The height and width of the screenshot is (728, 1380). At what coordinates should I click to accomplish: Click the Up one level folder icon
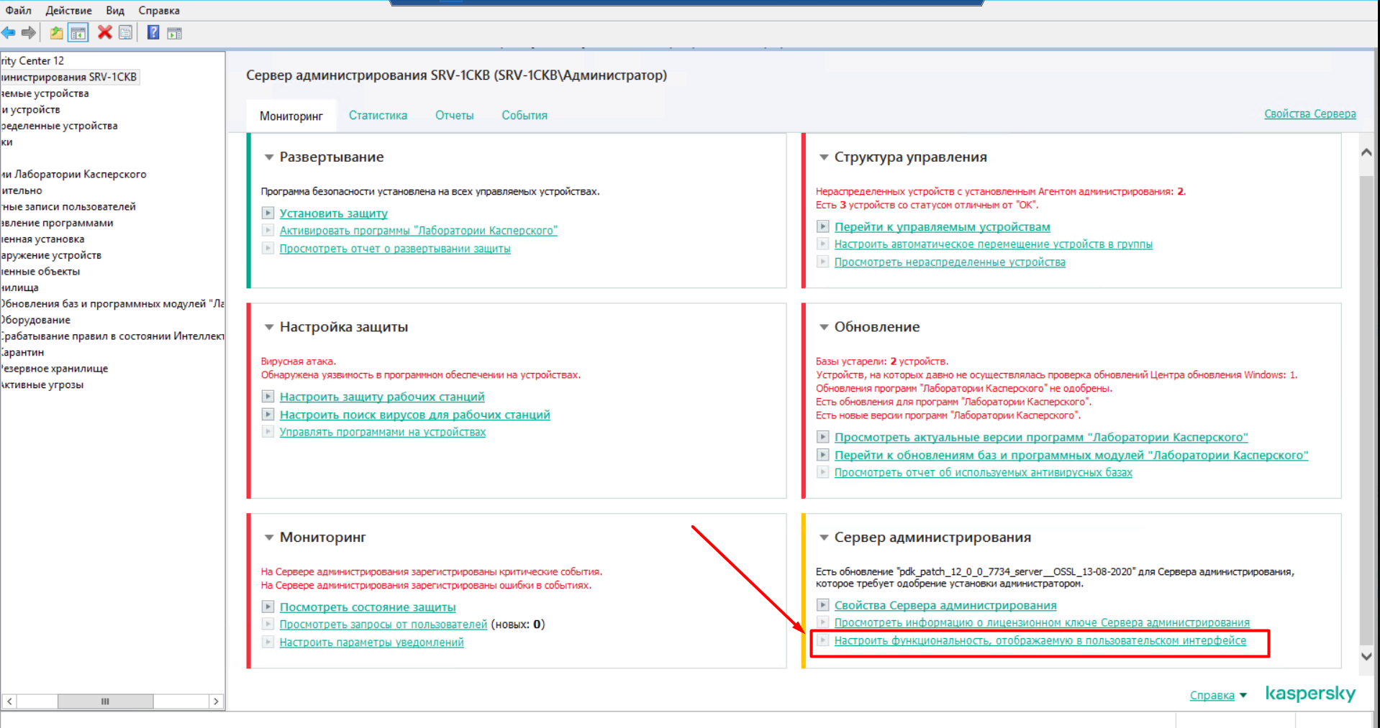pos(56,32)
